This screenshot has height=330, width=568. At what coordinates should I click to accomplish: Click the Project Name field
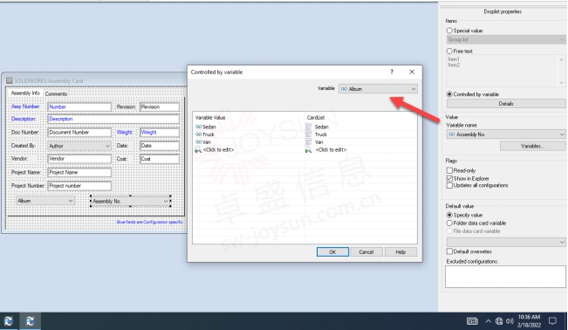click(x=79, y=173)
